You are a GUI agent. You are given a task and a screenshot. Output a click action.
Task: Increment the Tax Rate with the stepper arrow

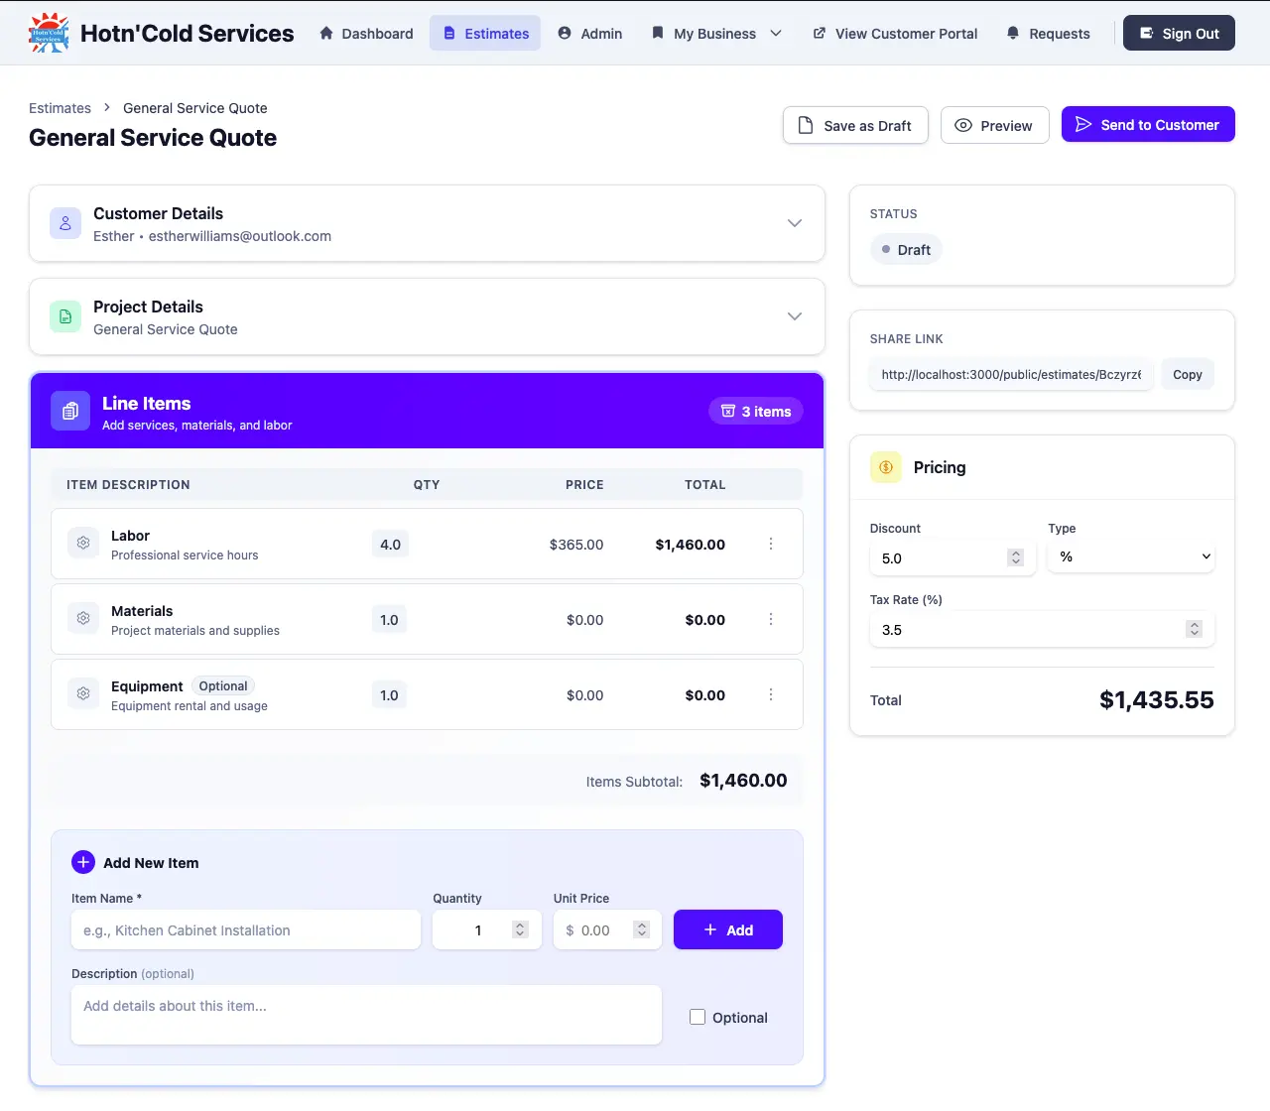point(1194,624)
